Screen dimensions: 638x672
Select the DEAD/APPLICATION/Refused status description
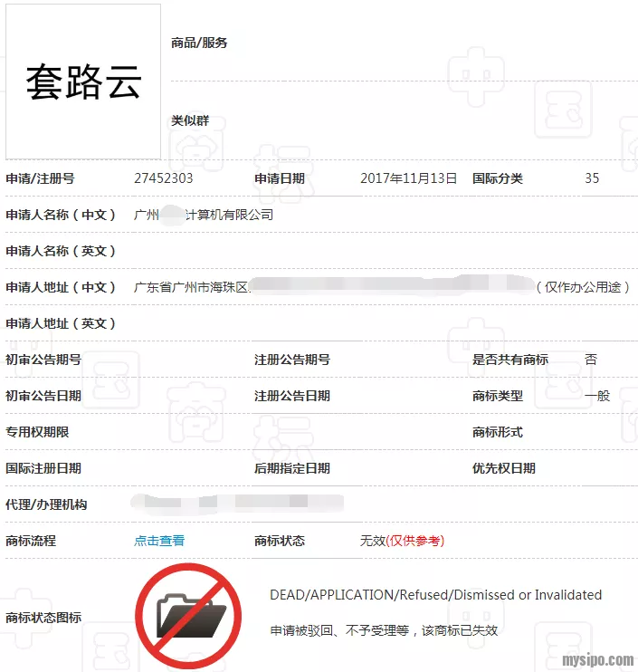pyautogui.click(x=435, y=595)
